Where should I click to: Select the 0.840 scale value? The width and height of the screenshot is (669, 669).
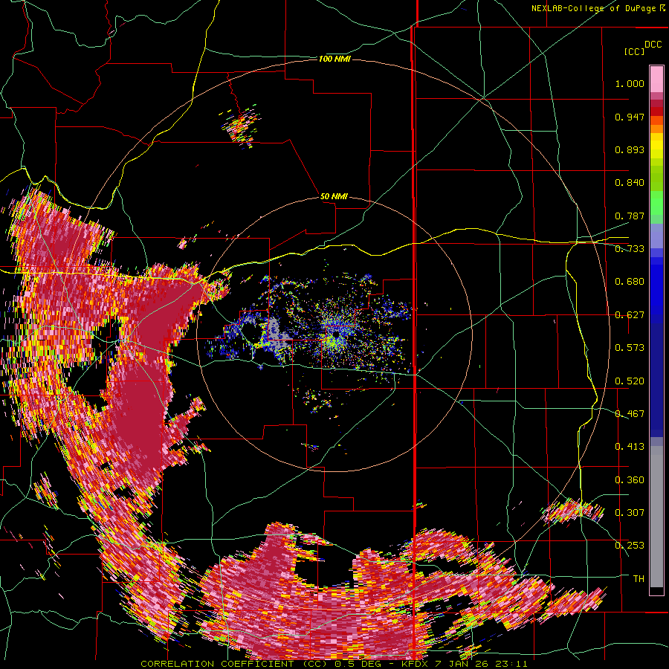click(630, 183)
